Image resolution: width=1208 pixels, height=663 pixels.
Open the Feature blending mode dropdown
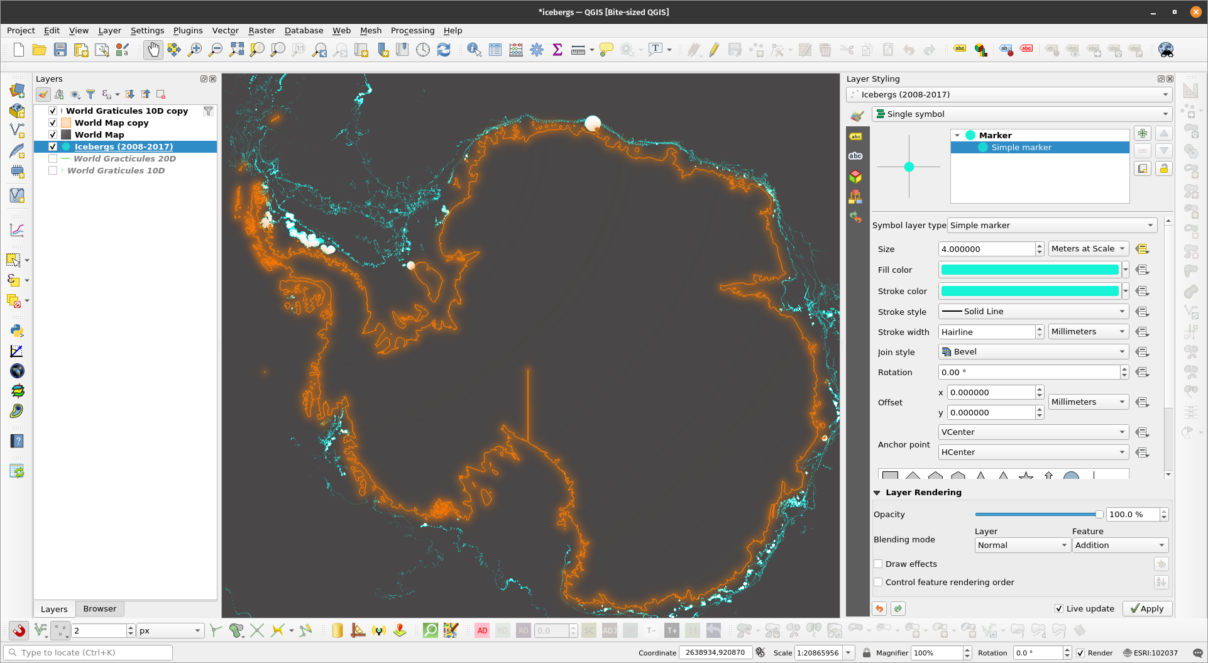point(1119,545)
